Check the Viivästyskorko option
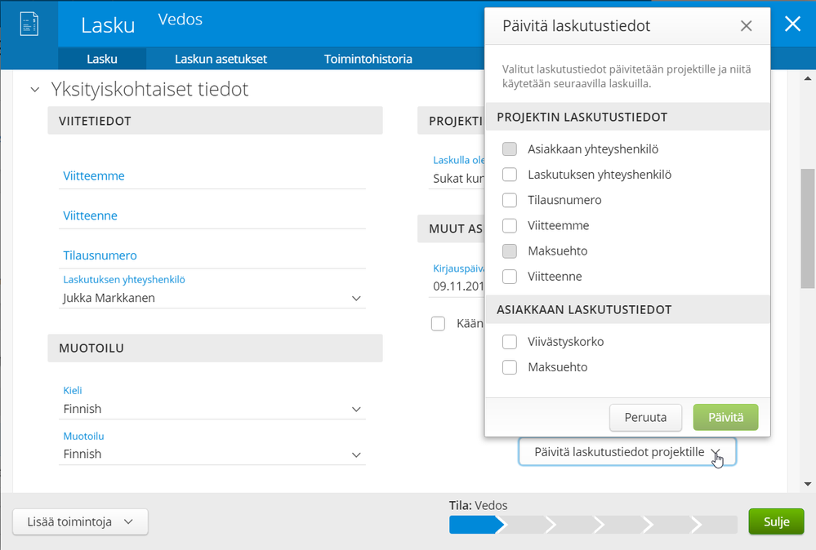The height and width of the screenshot is (550, 816). (510, 342)
